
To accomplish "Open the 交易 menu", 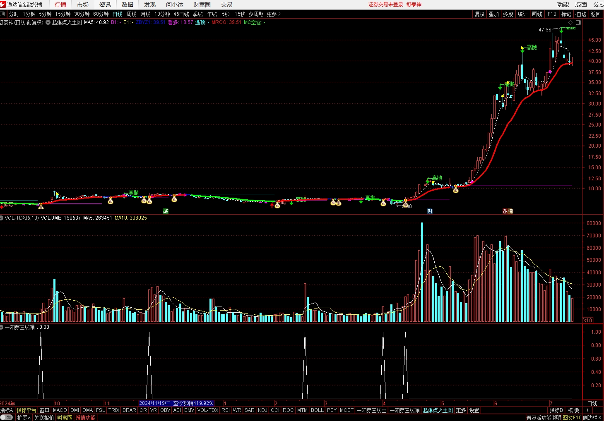I will point(226,5).
